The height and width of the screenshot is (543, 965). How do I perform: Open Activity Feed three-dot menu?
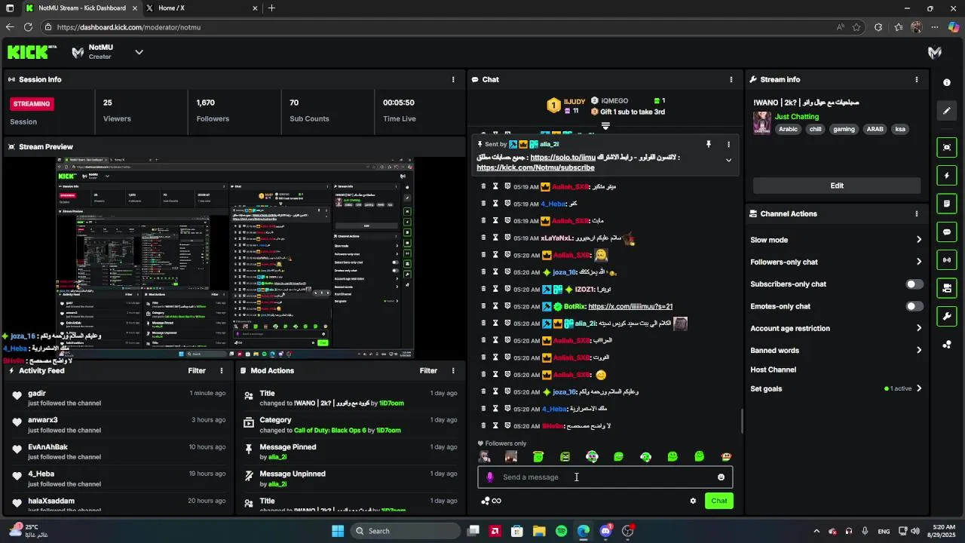point(222,370)
